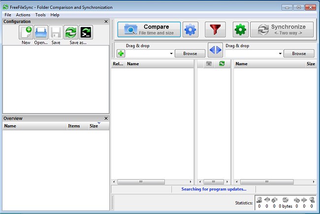Click the right grid scroll-right arrow
This screenshot has width=320, height=214.
(x=314, y=182)
